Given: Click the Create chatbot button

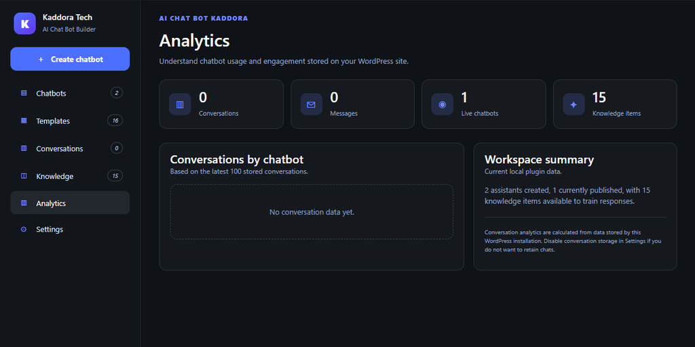Looking at the screenshot, I should [70, 59].
